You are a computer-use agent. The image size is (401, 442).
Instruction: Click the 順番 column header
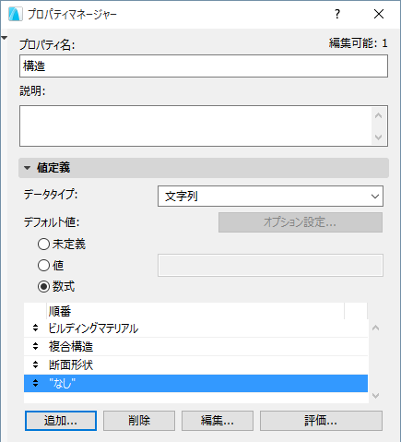[195, 311]
